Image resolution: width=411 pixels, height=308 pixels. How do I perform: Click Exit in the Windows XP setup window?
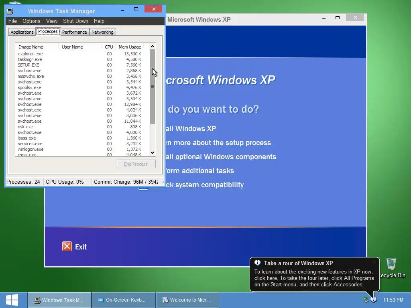(x=81, y=247)
